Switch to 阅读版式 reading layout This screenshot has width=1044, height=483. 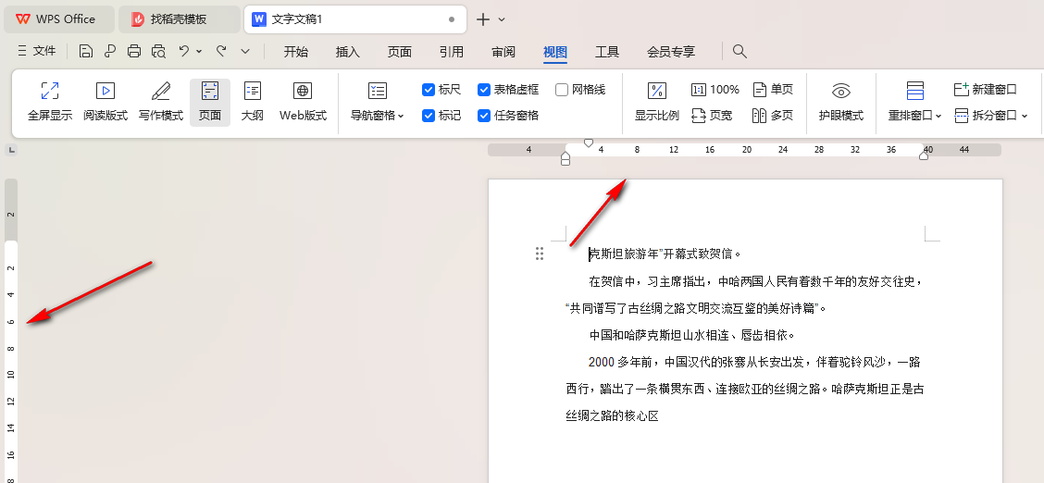click(106, 102)
